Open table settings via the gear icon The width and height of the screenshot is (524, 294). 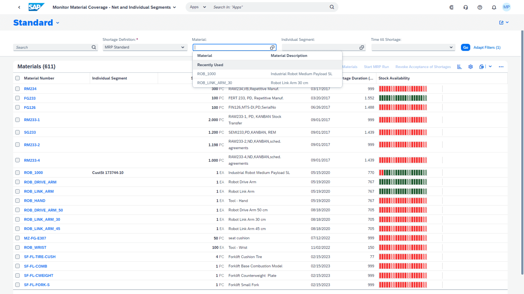point(470,67)
